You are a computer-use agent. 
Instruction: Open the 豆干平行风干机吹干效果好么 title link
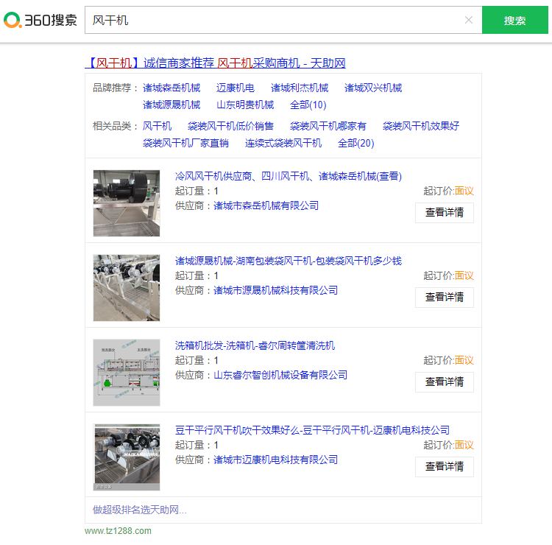pos(312,430)
